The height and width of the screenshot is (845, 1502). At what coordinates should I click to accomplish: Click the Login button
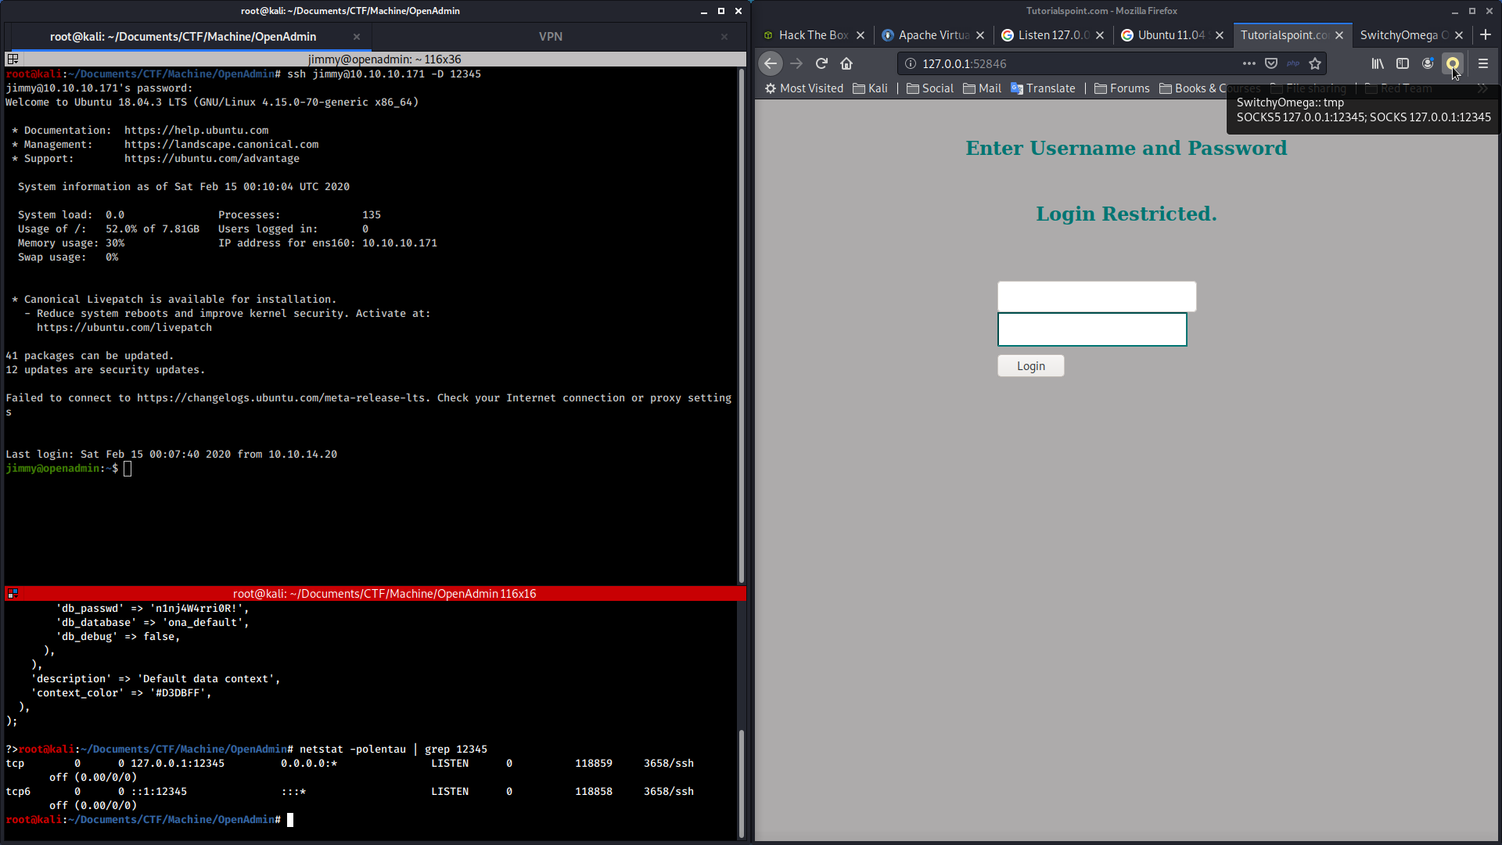pos(1030,366)
